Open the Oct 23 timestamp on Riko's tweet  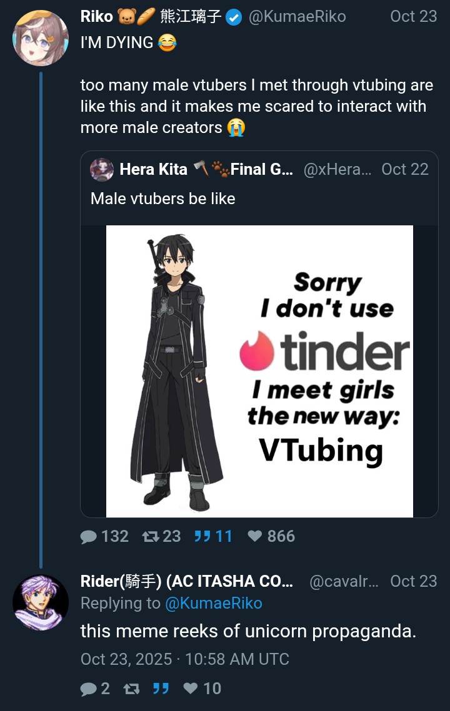point(413,16)
